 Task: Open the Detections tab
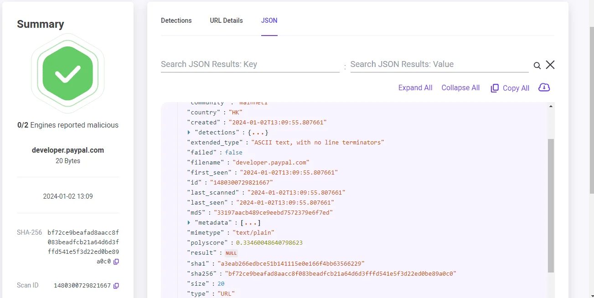pyautogui.click(x=176, y=21)
